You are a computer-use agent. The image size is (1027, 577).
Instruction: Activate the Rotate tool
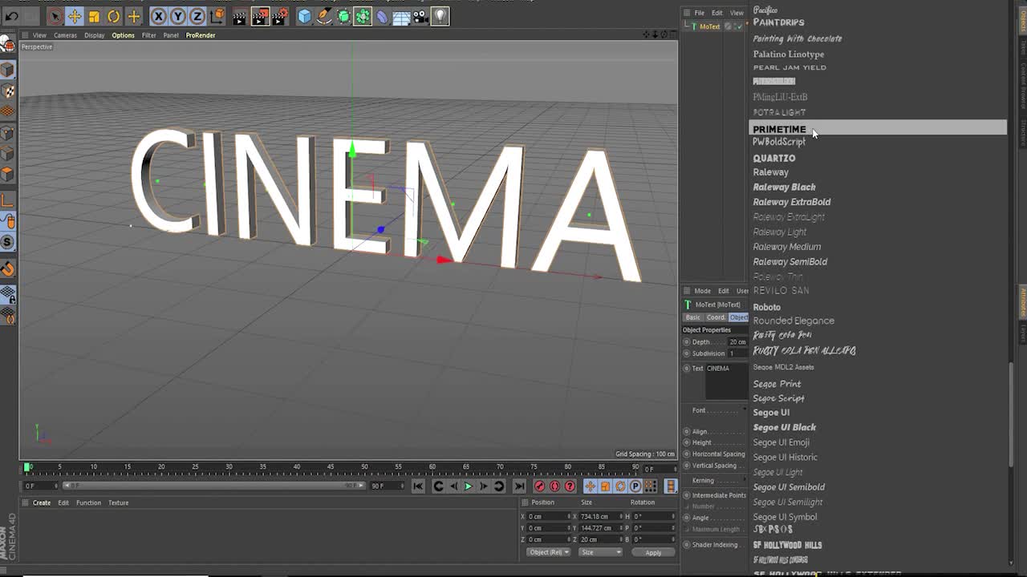tap(114, 16)
